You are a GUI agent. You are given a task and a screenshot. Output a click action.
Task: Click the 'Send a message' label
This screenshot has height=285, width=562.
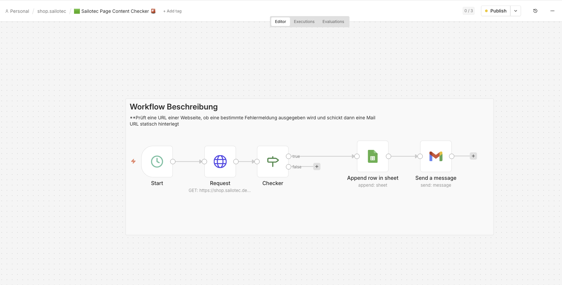point(436,178)
